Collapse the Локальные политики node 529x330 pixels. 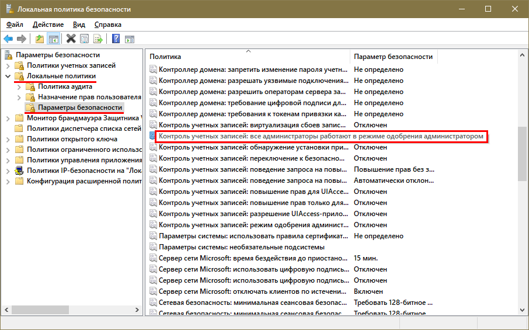(8, 77)
